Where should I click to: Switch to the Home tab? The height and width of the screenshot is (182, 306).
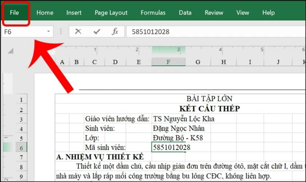coord(45,13)
